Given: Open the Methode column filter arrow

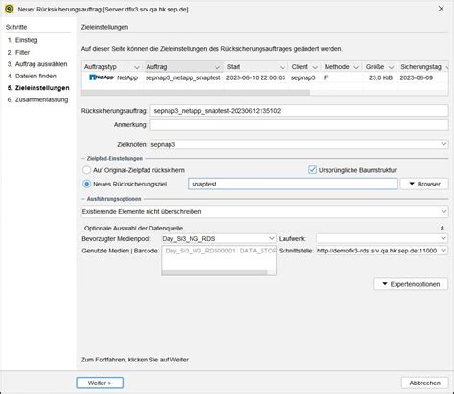Looking at the screenshot, I should [356, 67].
